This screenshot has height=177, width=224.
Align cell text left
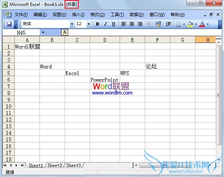[124, 24]
